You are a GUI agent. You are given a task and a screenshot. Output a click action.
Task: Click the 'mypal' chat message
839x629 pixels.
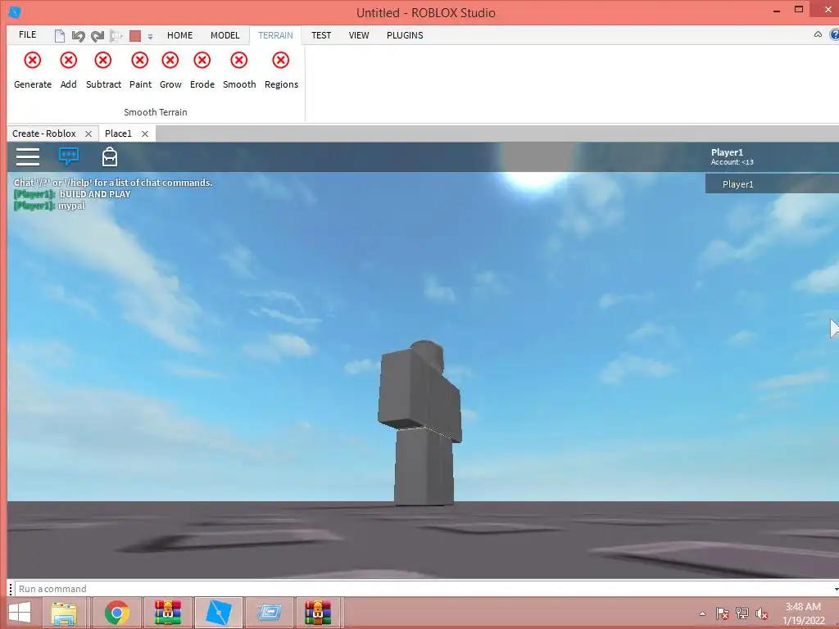(x=71, y=206)
